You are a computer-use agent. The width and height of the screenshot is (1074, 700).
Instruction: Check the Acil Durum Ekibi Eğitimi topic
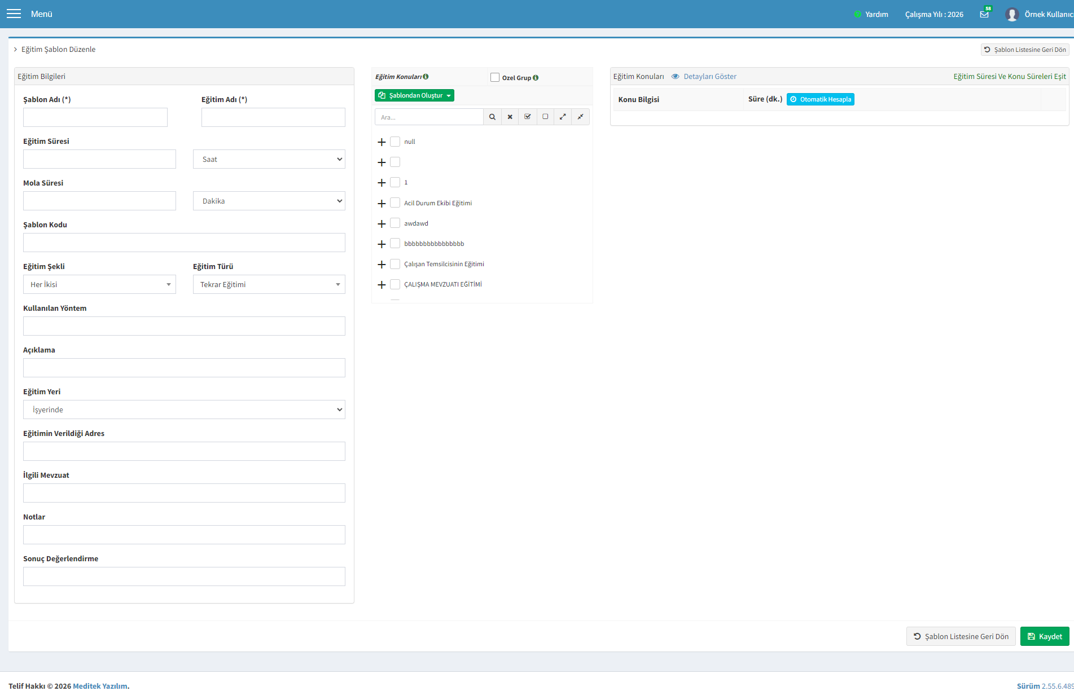(395, 202)
